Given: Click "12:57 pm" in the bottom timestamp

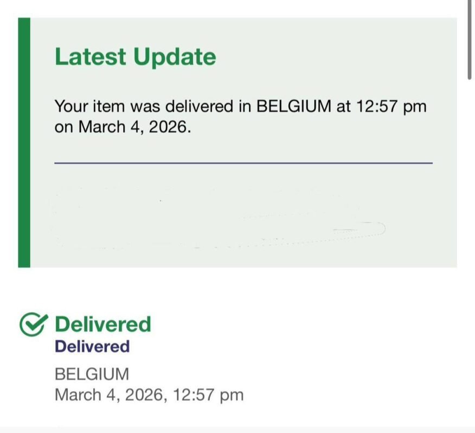Looking at the screenshot, I should pos(208,395).
